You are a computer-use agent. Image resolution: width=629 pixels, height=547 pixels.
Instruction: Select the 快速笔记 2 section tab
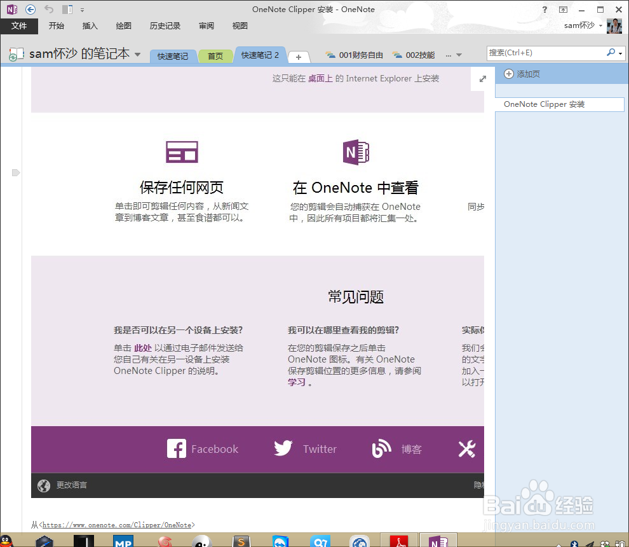pos(259,55)
